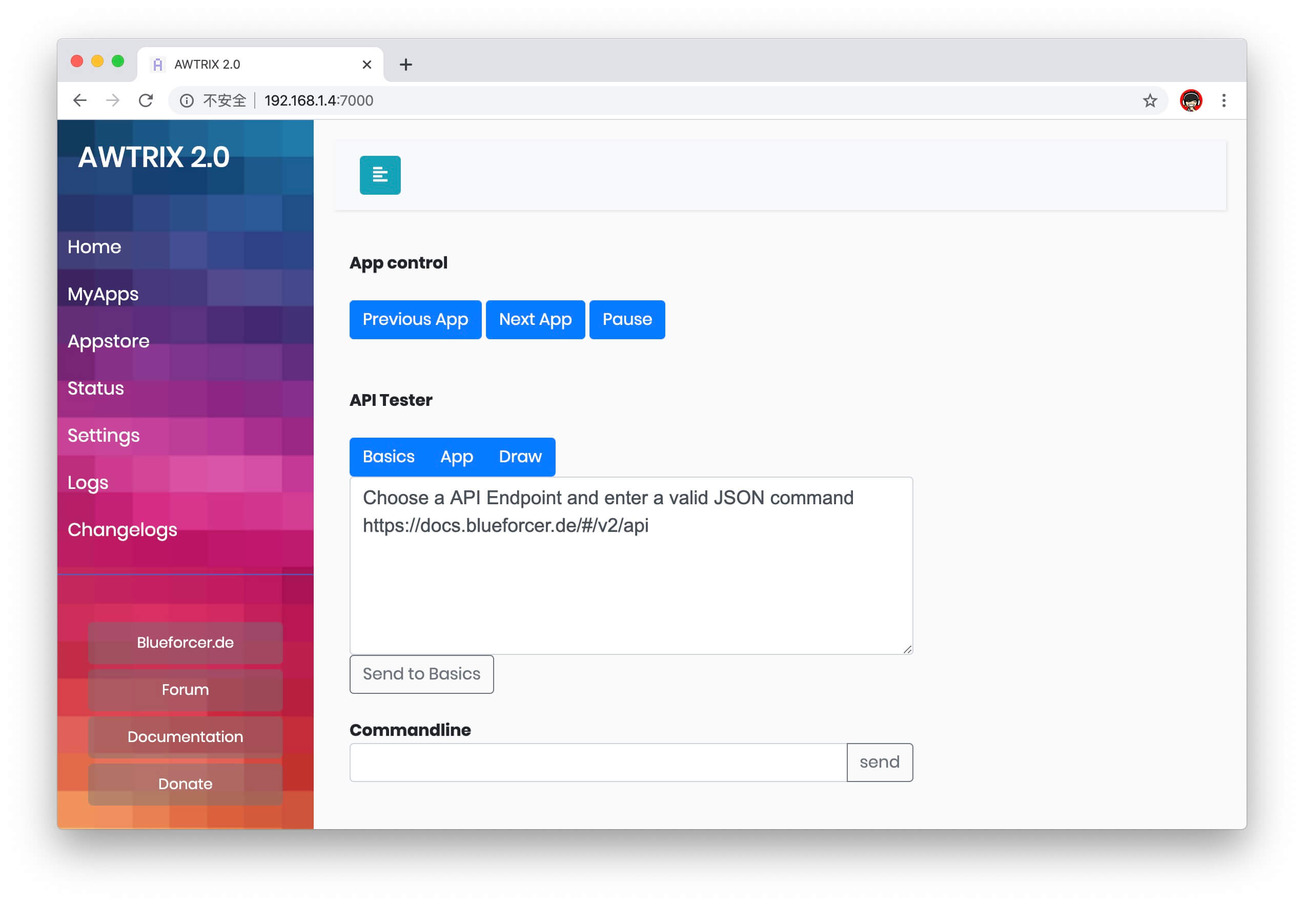
Task: Pause the app rotation
Action: (626, 319)
